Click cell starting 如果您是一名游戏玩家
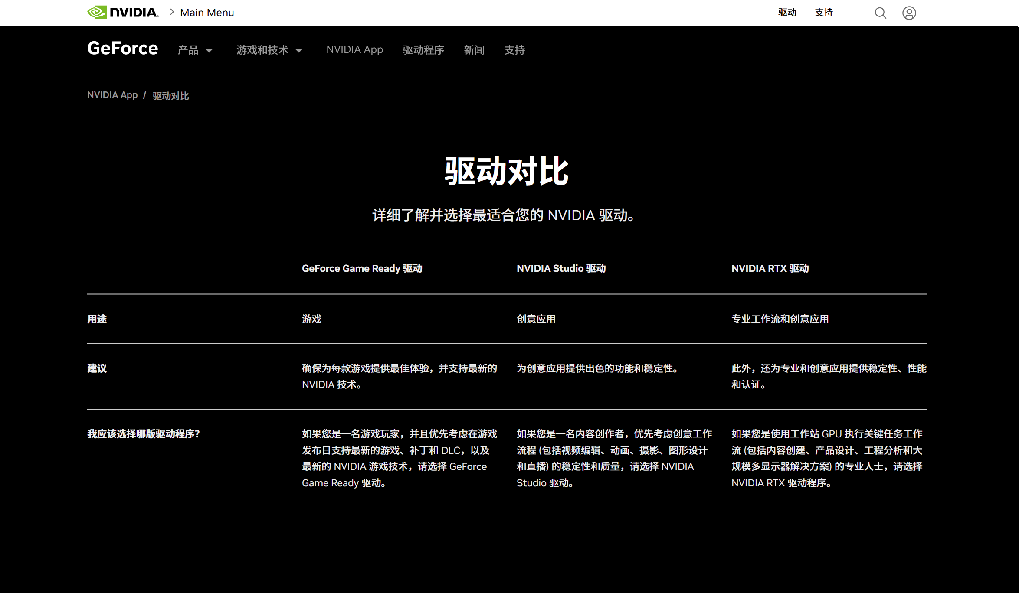 (x=400, y=459)
